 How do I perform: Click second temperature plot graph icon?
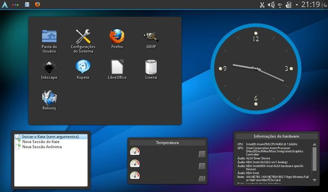[x=202, y=166]
